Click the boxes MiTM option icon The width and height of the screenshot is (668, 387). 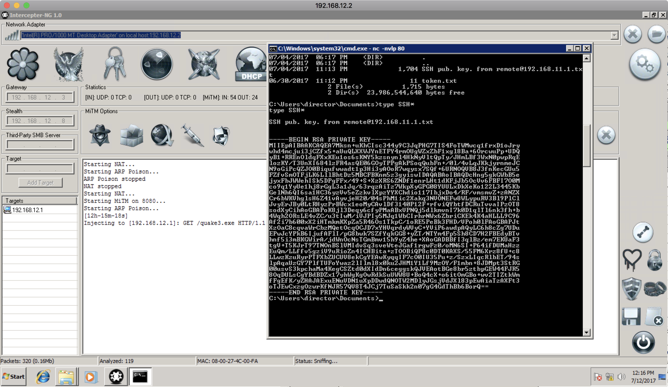[x=131, y=135]
